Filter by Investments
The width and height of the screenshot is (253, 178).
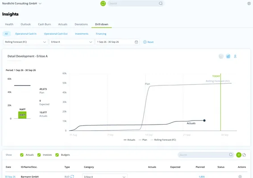pyautogui.click(x=82, y=34)
